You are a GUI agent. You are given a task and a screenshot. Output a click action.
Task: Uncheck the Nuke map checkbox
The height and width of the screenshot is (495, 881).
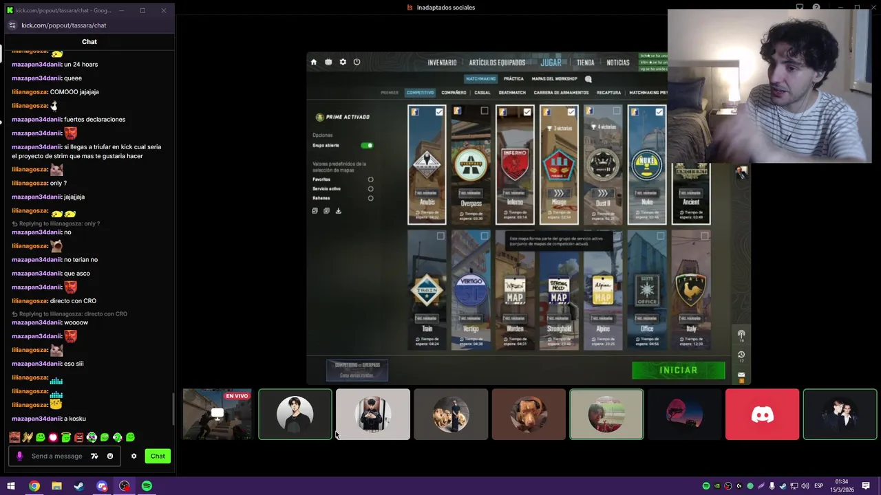pyautogui.click(x=659, y=111)
